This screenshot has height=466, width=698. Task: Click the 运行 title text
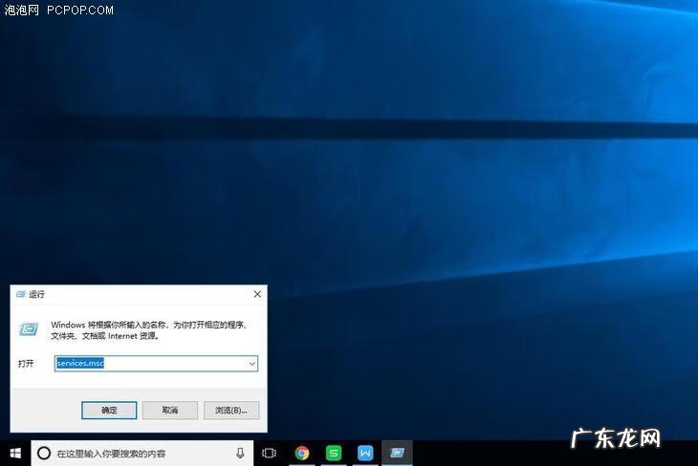pos(36,294)
